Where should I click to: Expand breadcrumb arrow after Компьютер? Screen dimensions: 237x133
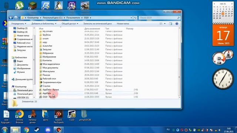click(40, 18)
